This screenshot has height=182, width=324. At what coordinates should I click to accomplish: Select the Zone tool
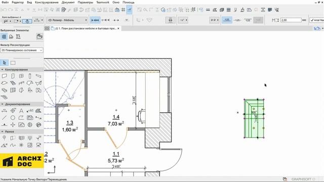38,90
